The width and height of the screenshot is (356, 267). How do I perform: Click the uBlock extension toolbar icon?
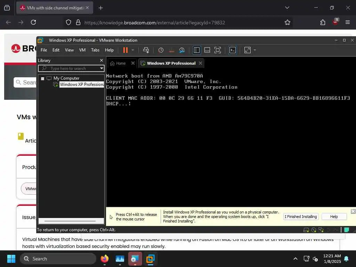[335, 22]
